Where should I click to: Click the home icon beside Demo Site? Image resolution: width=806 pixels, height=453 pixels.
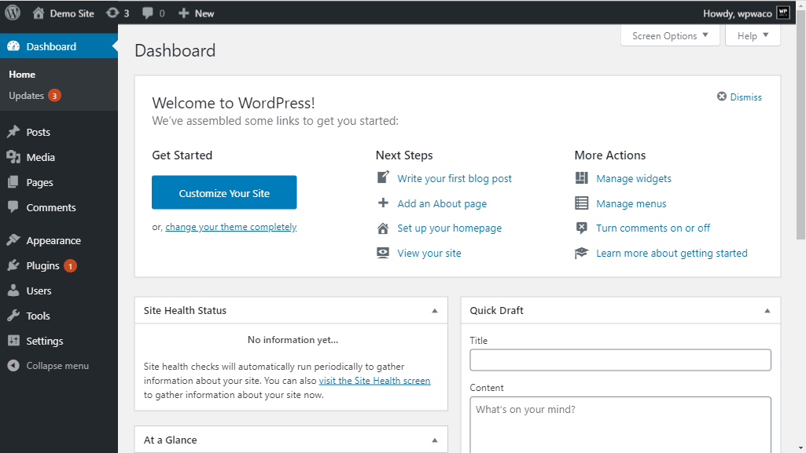(38, 13)
